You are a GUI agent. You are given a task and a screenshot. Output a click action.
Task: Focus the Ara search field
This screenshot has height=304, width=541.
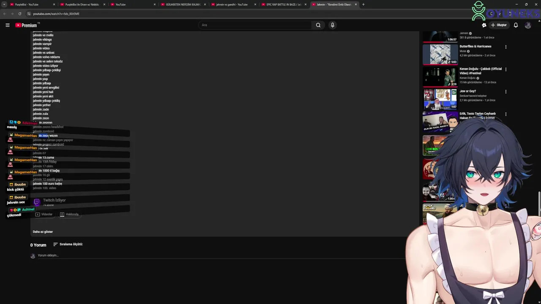pyautogui.click(x=255, y=25)
